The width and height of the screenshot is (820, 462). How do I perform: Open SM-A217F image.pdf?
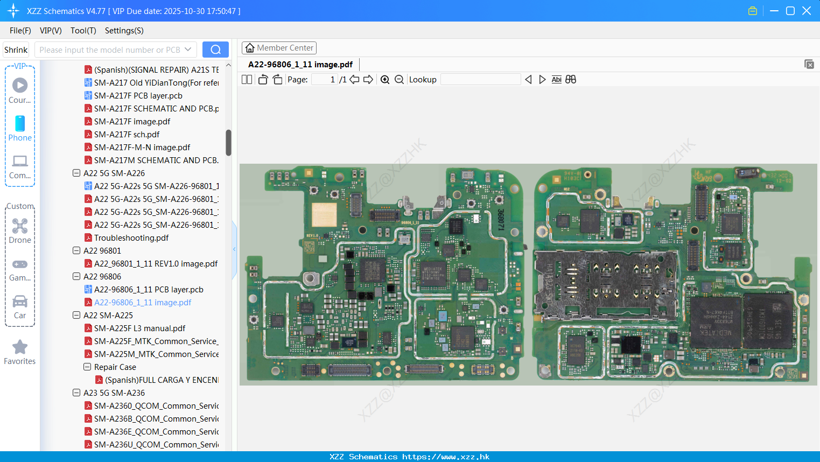pyautogui.click(x=132, y=121)
